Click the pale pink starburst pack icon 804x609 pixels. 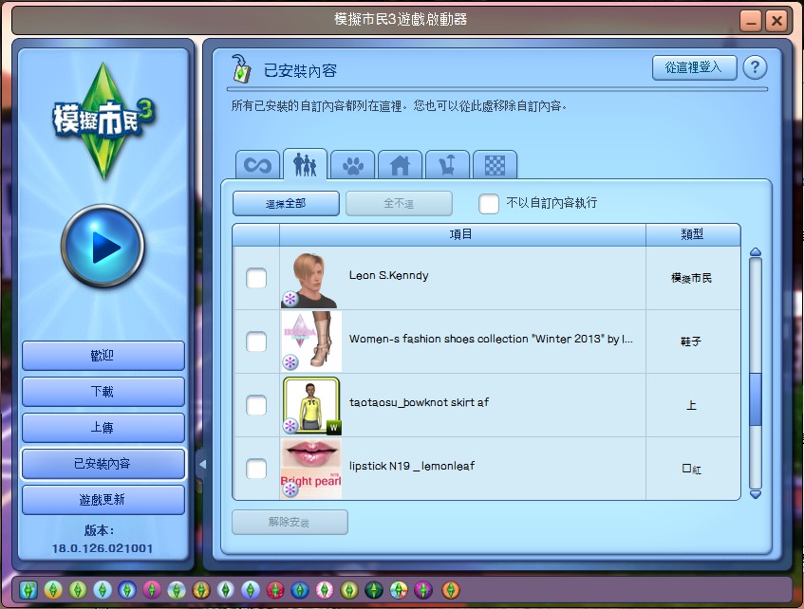coord(325,590)
